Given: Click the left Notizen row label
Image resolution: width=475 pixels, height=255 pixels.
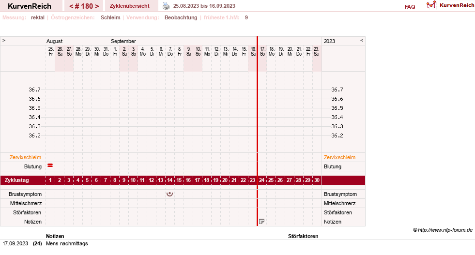Looking at the screenshot, I should click(x=33, y=222).
